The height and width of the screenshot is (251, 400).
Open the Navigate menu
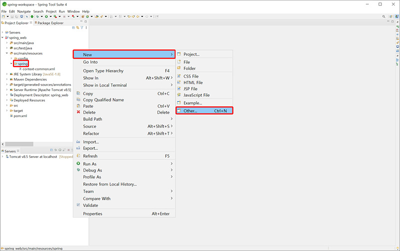click(x=24, y=11)
